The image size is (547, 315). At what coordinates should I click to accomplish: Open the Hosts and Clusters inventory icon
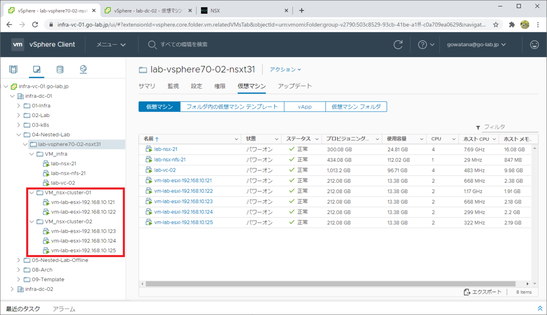[x=14, y=70]
